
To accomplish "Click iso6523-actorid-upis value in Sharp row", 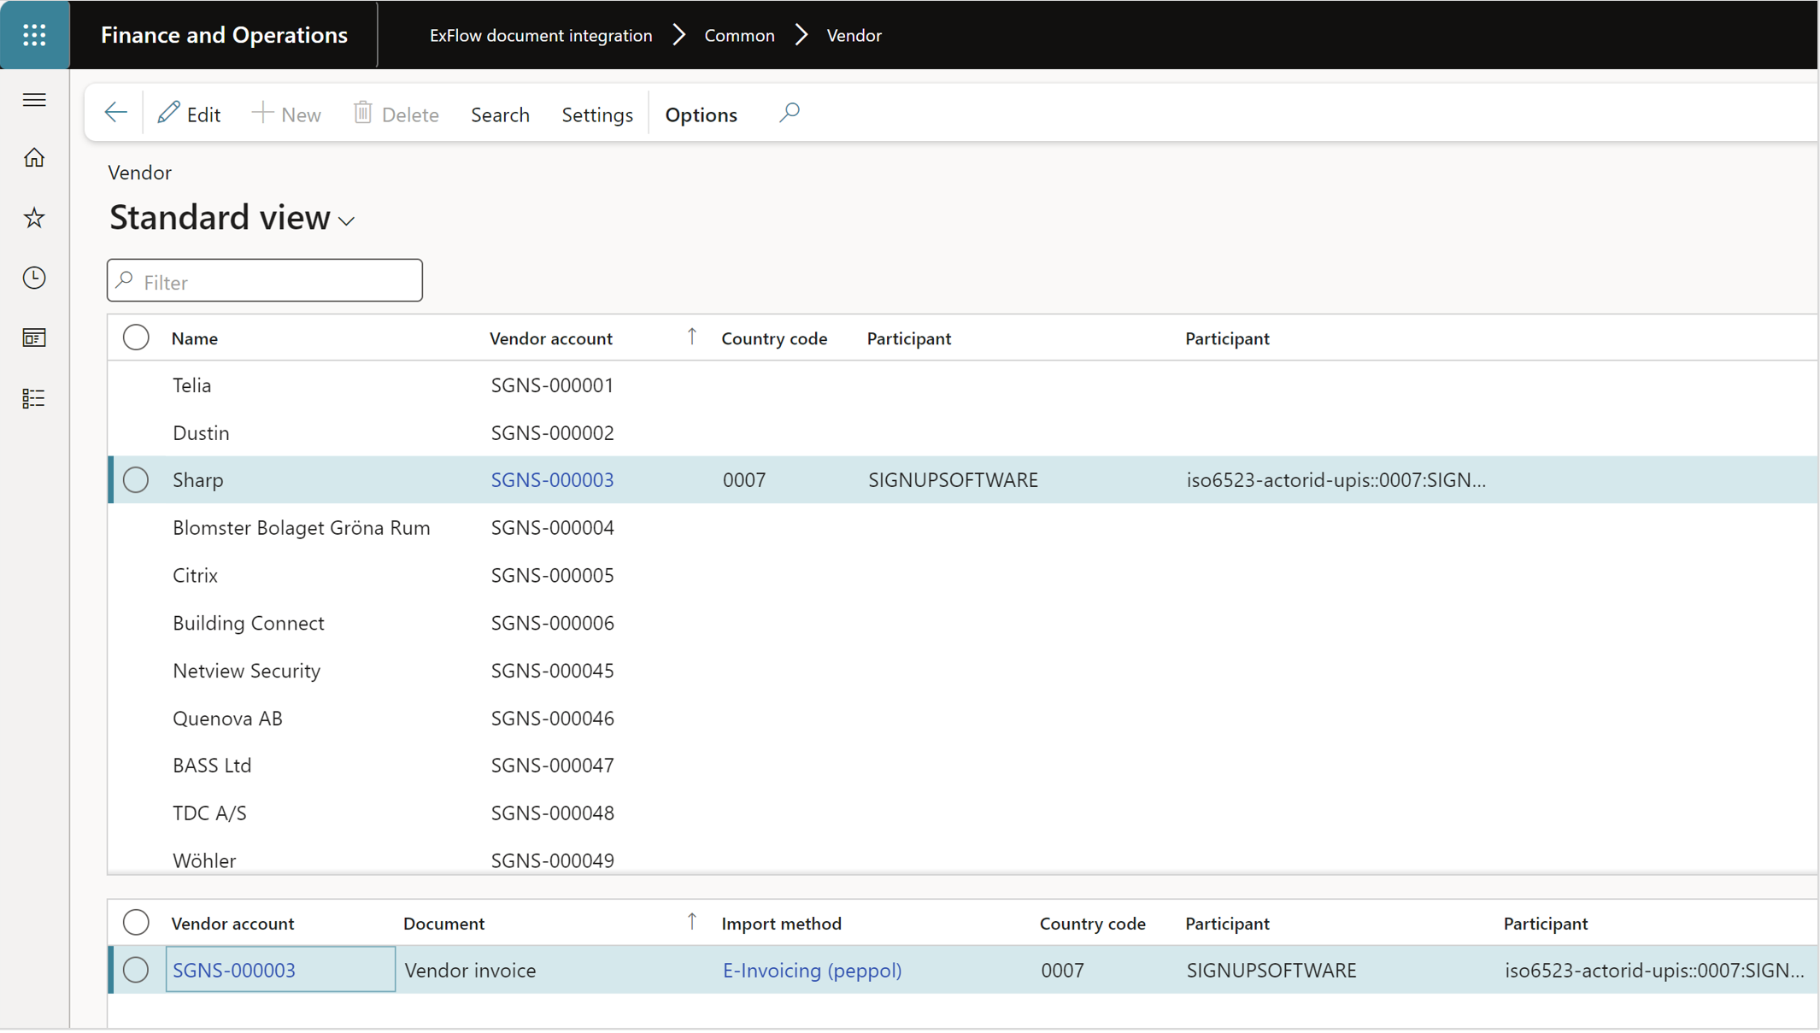I will click(1336, 480).
